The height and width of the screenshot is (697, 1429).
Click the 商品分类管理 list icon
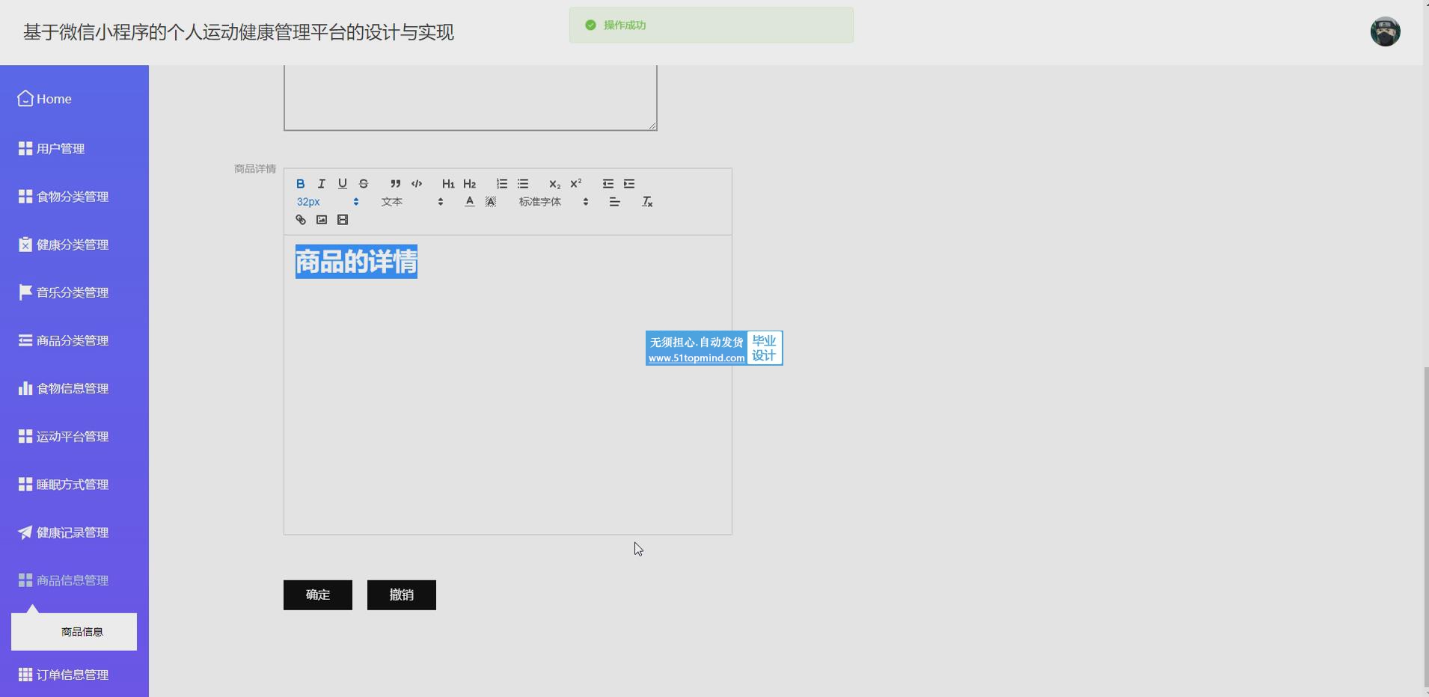click(x=25, y=340)
